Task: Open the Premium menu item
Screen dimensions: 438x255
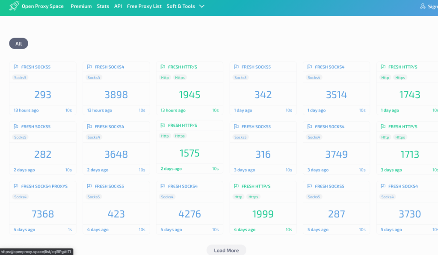Action: (81, 6)
